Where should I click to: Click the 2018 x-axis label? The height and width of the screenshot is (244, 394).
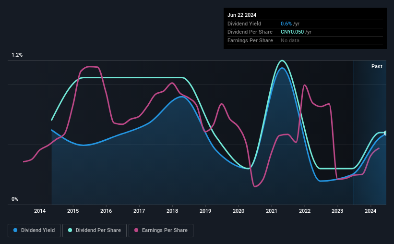[172, 211]
